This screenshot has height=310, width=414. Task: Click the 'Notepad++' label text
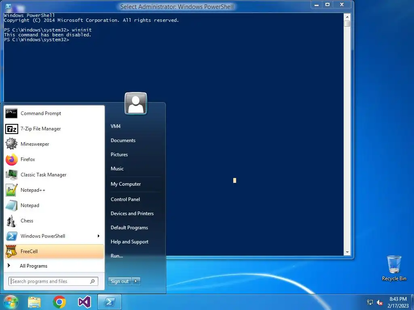pyautogui.click(x=33, y=190)
